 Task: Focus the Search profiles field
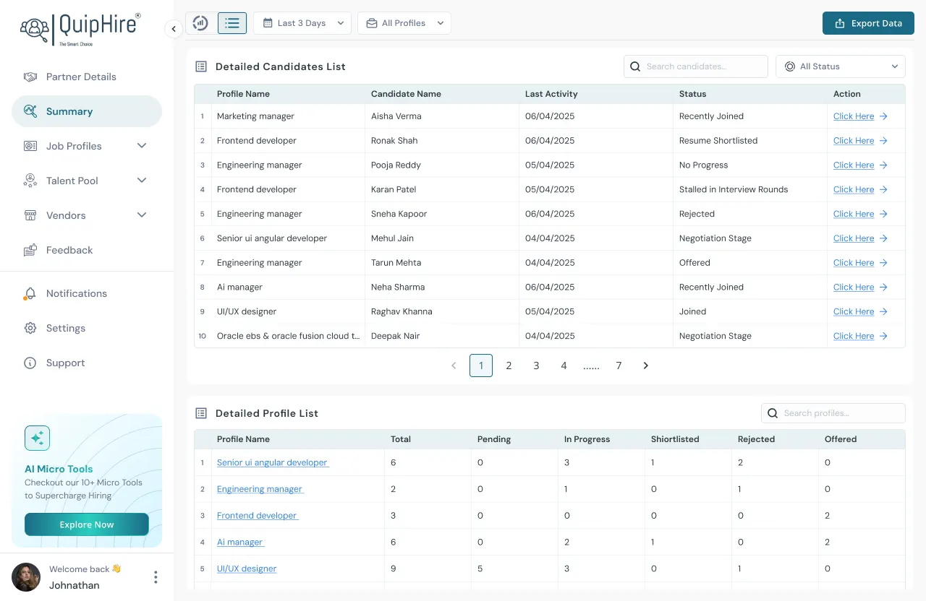[x=833, y=413]
